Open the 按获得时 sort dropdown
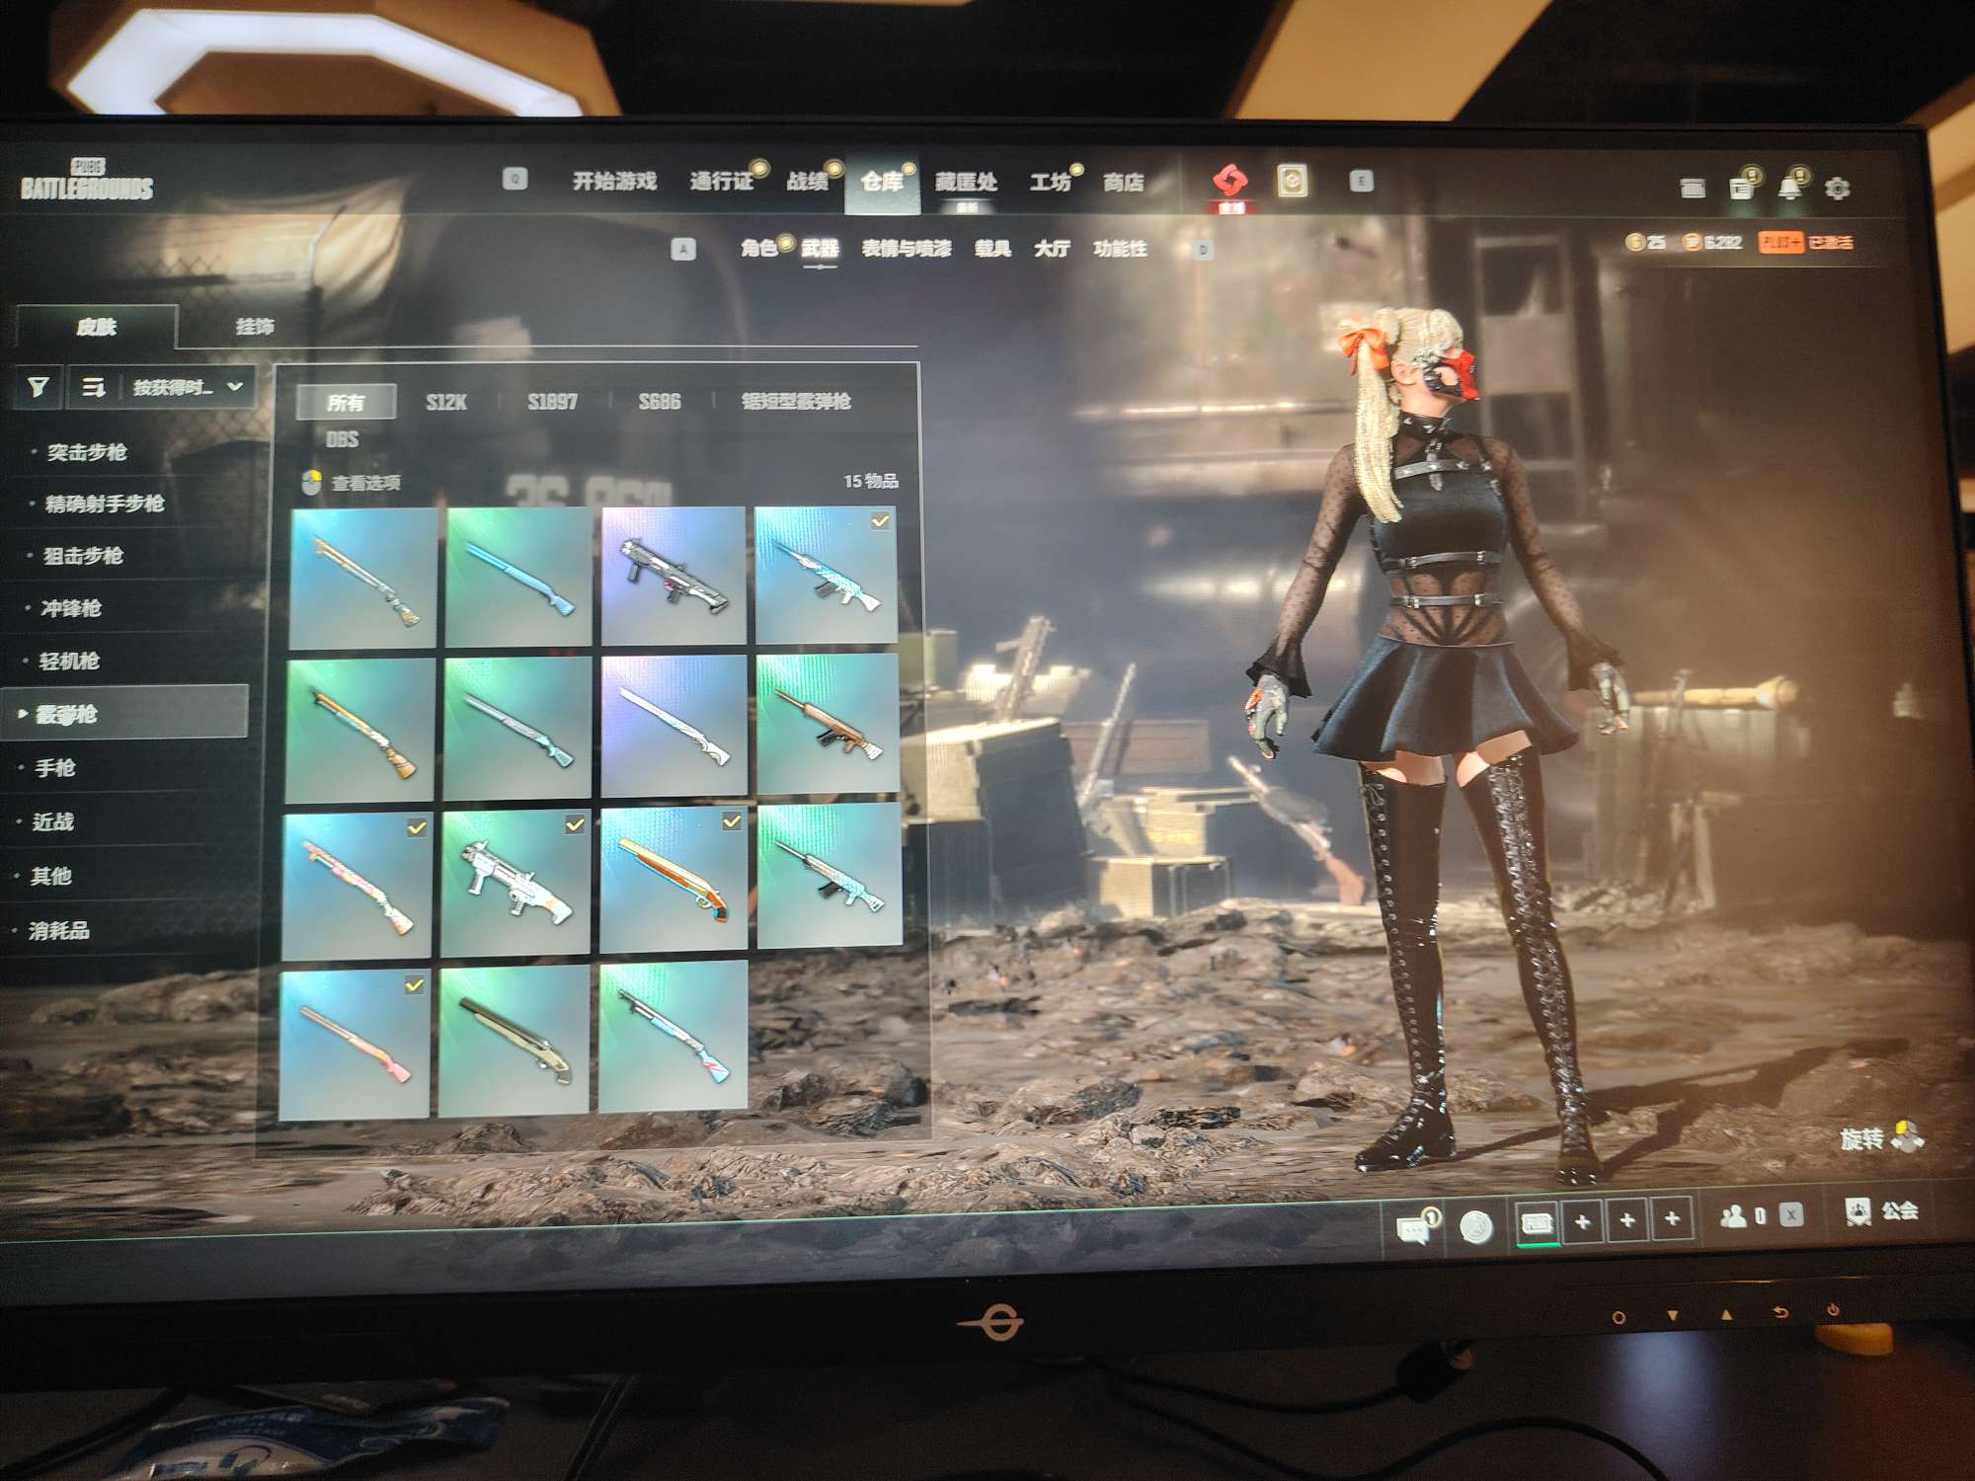 click(188, 387)
